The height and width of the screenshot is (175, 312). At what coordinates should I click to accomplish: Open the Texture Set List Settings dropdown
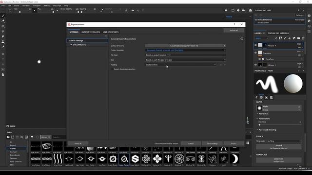click(300, 15)
